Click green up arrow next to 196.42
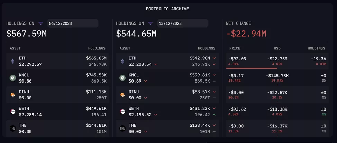 pyautogui.click(x=214, y=115)
